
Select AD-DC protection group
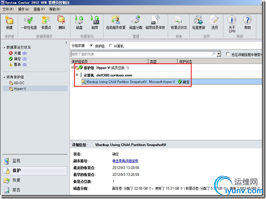(x=17, y=83)
